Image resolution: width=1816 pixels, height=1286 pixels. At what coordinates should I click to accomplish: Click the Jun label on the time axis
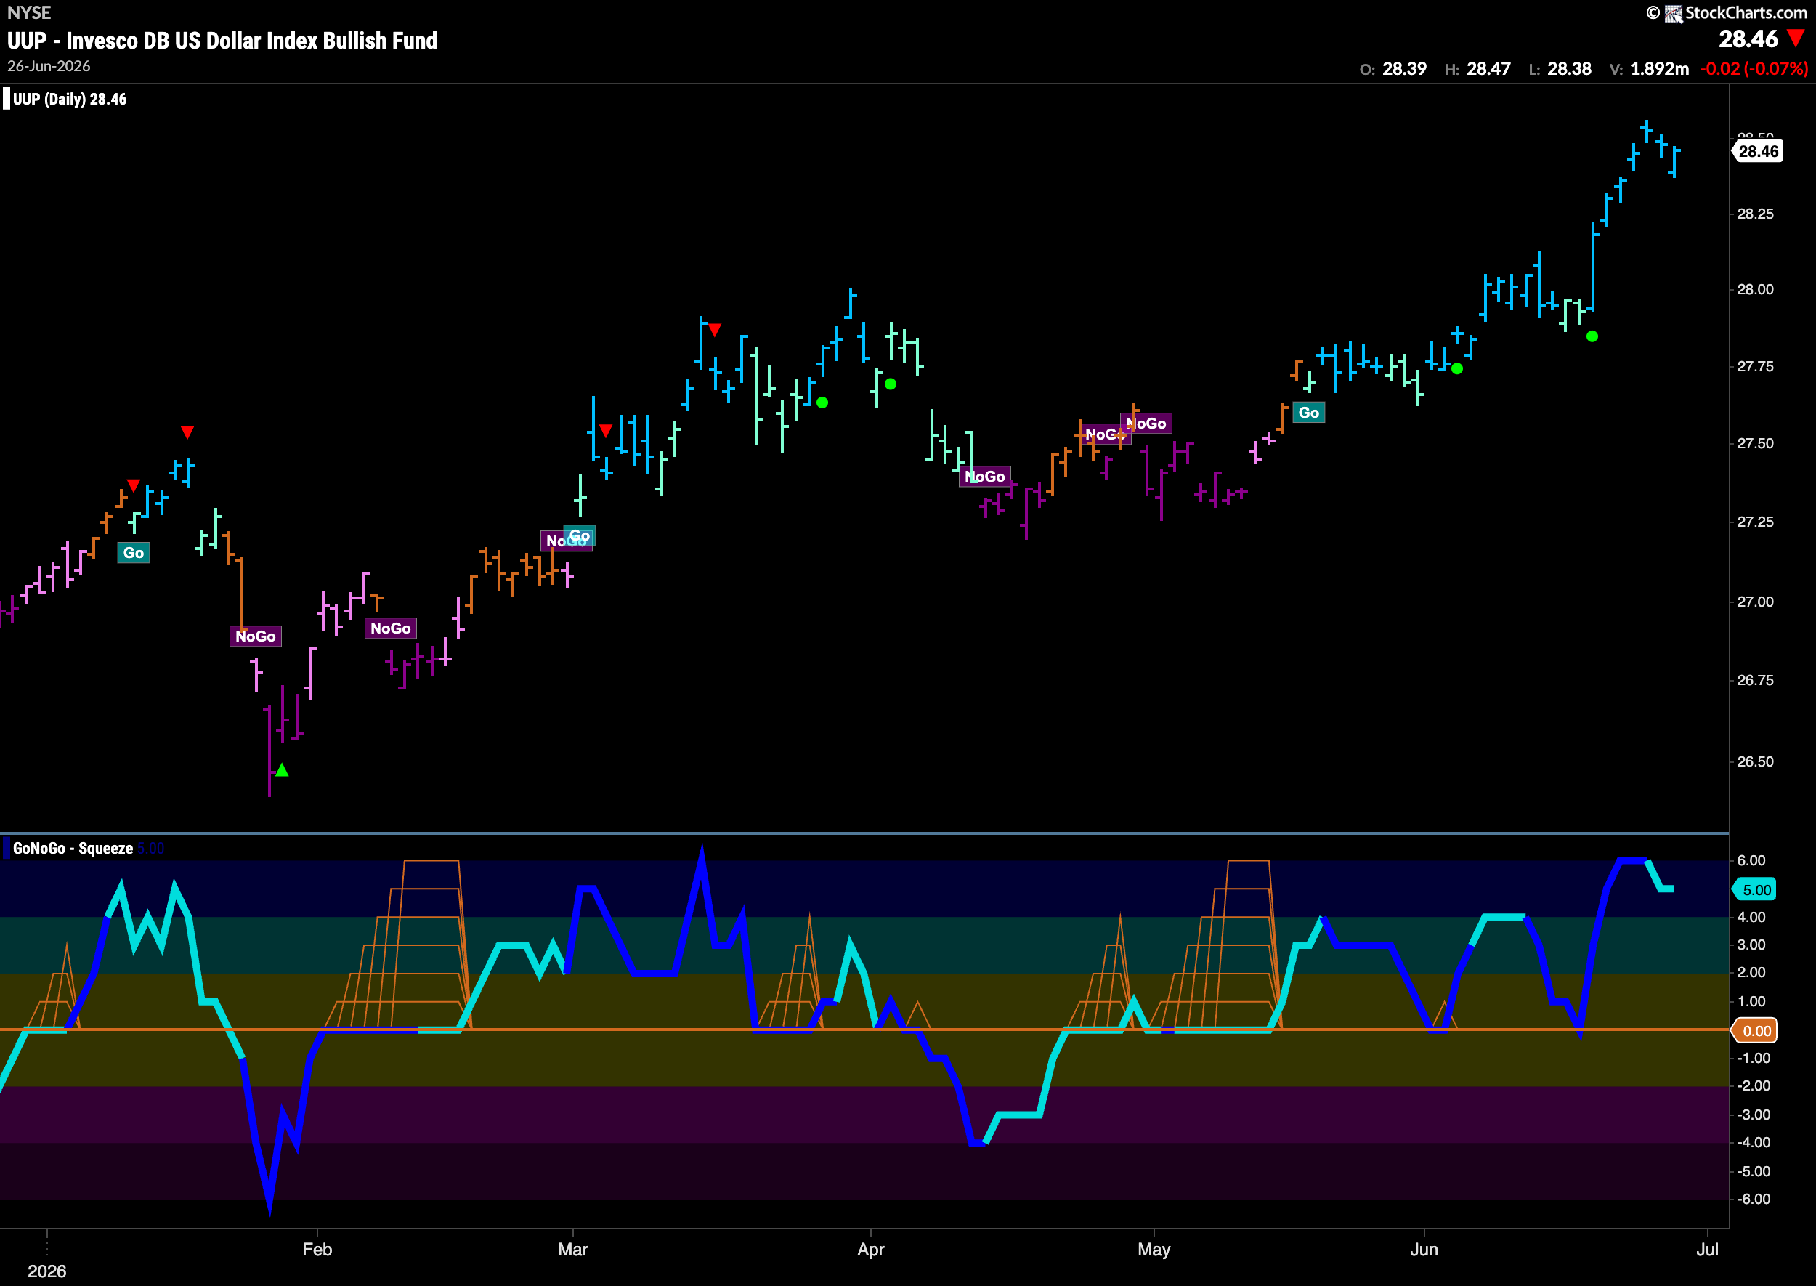pos(1424,1250)
